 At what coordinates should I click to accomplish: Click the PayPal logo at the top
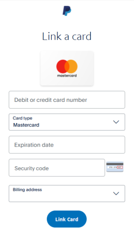67,11
